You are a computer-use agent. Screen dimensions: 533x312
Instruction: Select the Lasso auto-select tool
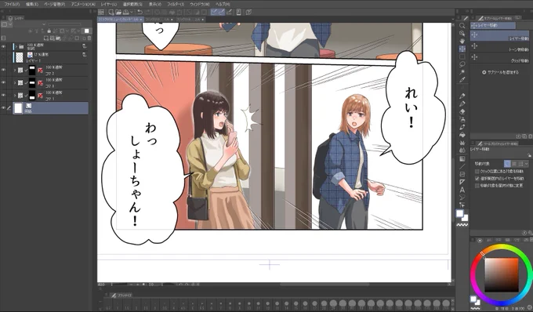tap(462, 64)
